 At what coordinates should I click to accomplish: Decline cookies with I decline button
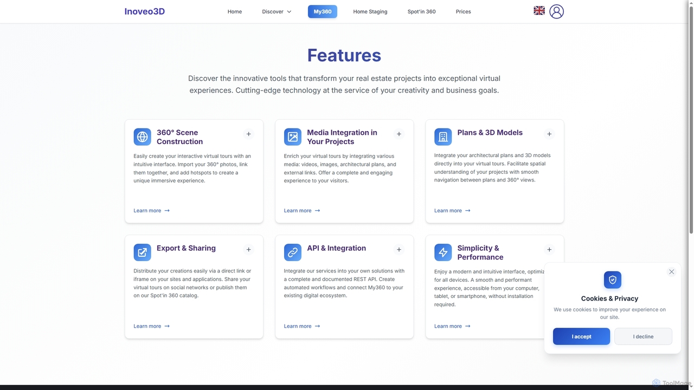pyautogui.click(x=643, y=336)
